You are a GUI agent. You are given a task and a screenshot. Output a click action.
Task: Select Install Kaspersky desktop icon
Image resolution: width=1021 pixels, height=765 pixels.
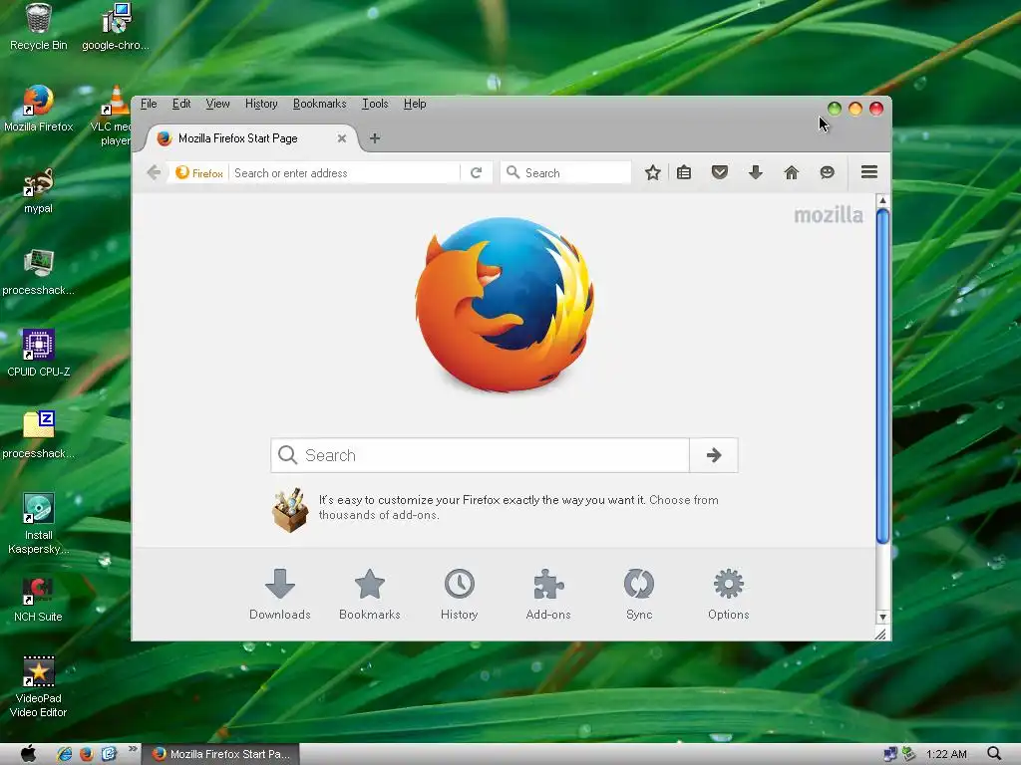tap(39, 524)
